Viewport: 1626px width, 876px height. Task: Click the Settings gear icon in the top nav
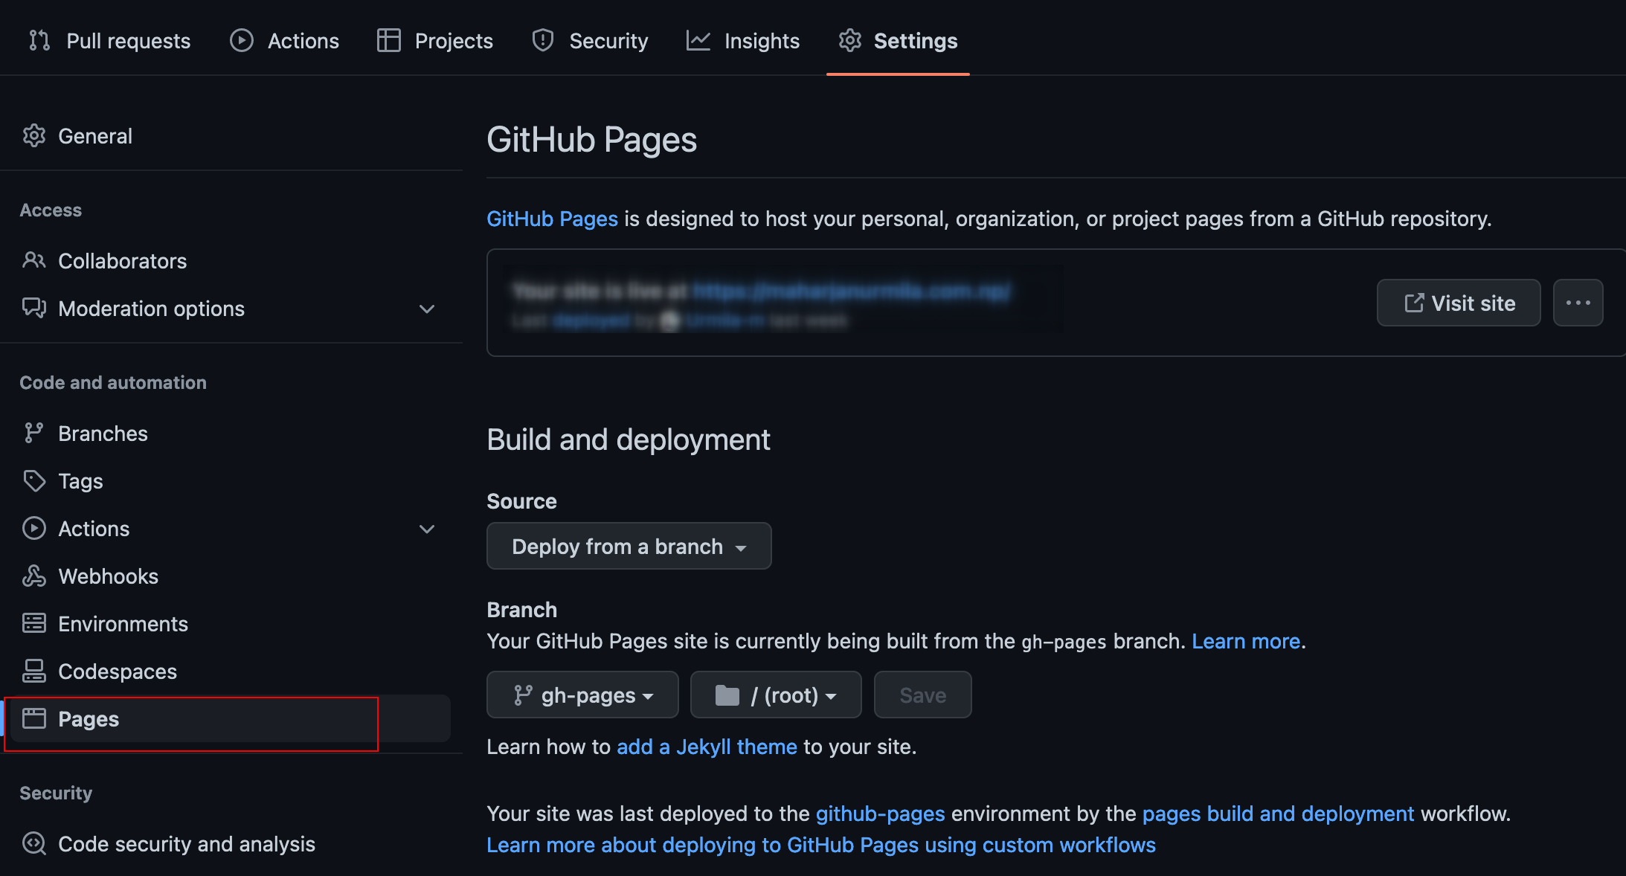tap(850, 40)
